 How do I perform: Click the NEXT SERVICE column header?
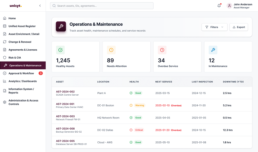[x=164, y=82]
